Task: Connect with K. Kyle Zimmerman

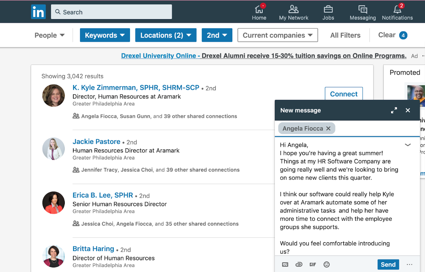Action: 344,94
